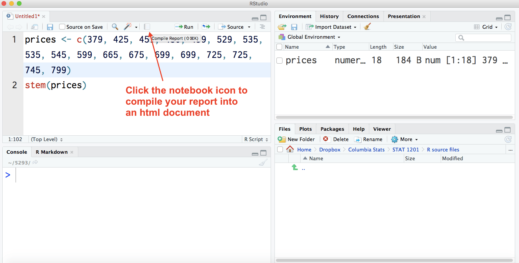Viewport: 519px width, 263px height.
Task: Switch to the History tab
Action: [329, 16]
